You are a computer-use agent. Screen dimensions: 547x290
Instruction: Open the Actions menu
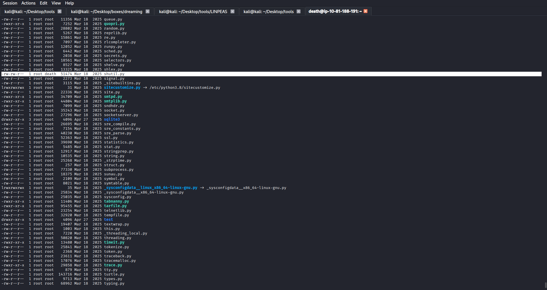tap(28, 3)
